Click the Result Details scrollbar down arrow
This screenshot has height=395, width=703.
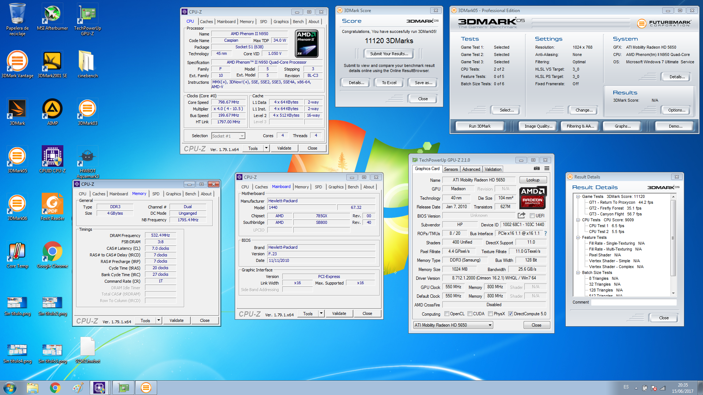[x=673, y=293]
